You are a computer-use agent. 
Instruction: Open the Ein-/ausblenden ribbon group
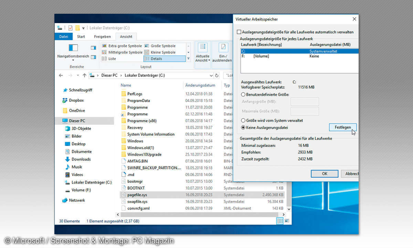click(222, 55)
